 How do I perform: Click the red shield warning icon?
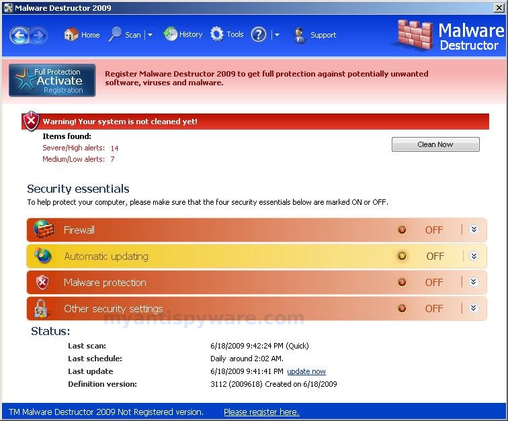coord(31,121)
